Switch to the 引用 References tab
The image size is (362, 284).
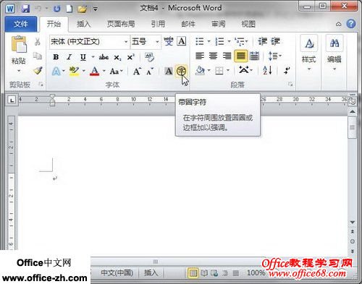coord(158,24)
